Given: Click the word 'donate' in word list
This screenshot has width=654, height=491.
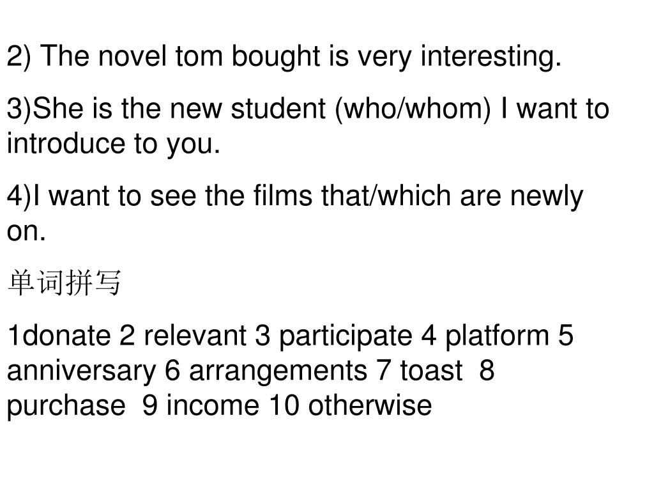Looking at the screenshot, I should click(66, 336).
